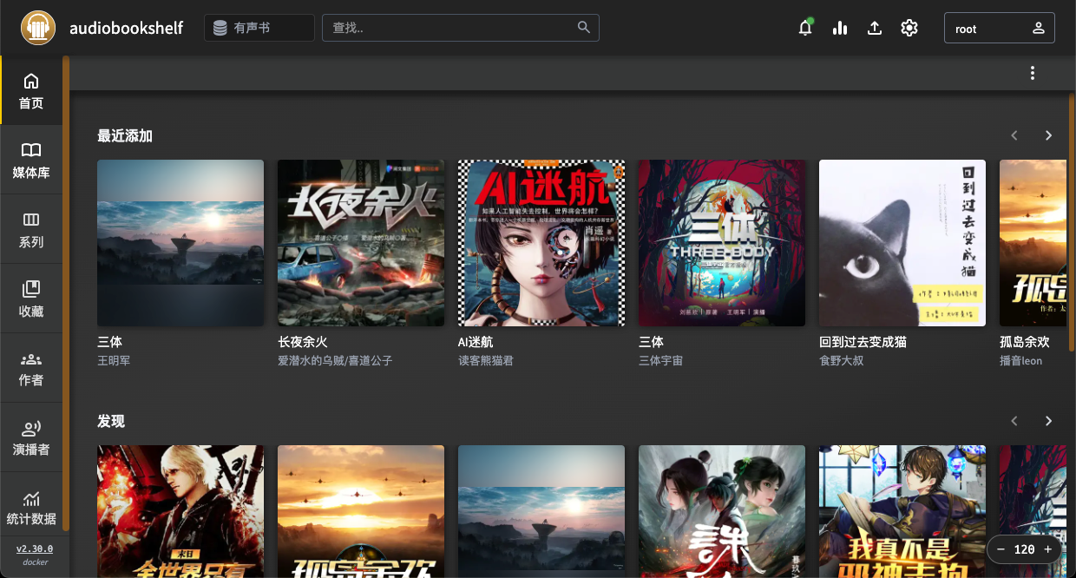Open 媒体库 library in sidebar
The width and height of the screenshot is (1076, 578).
[x=31, y=160]
